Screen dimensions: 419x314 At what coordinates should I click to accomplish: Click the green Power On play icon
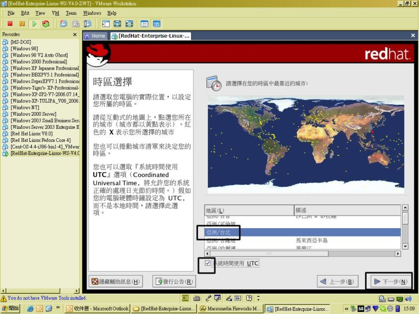tap(34, 24)
